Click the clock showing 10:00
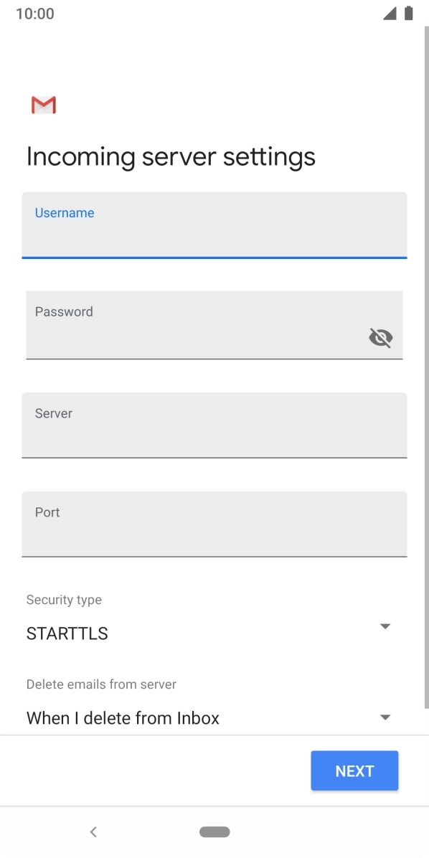The image size is (429, 858). pos(34,13)
